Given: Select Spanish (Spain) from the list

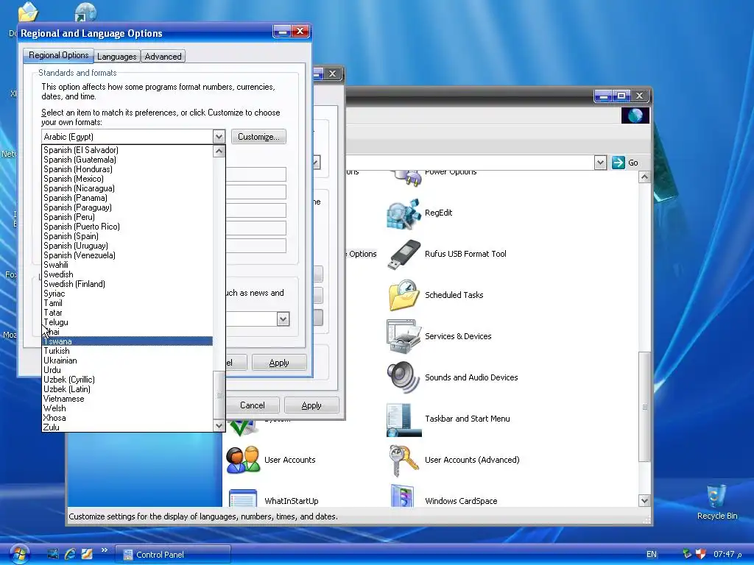Looking at the screenshot, I should click(x=127, y=236).
